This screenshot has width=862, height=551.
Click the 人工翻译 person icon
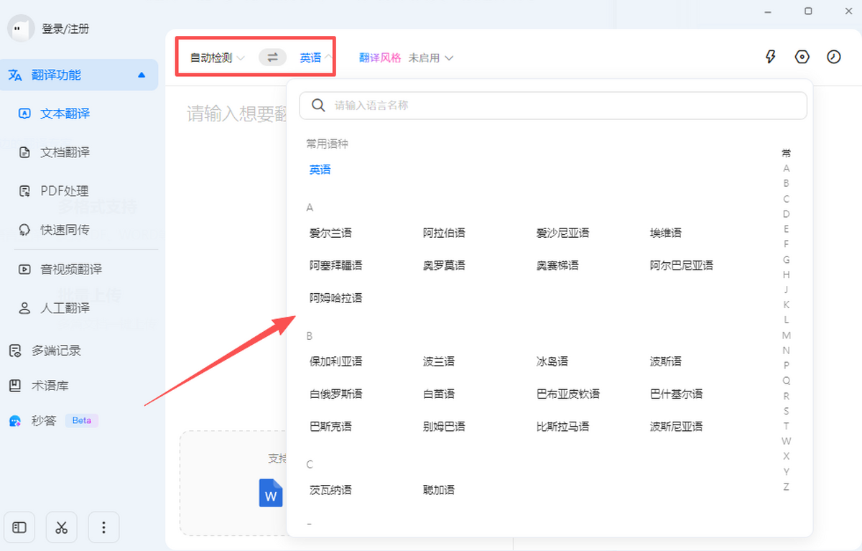tap(24, 308)
